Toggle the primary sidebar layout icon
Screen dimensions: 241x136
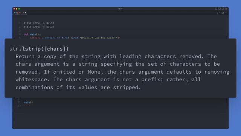click(x=216, y=9)
